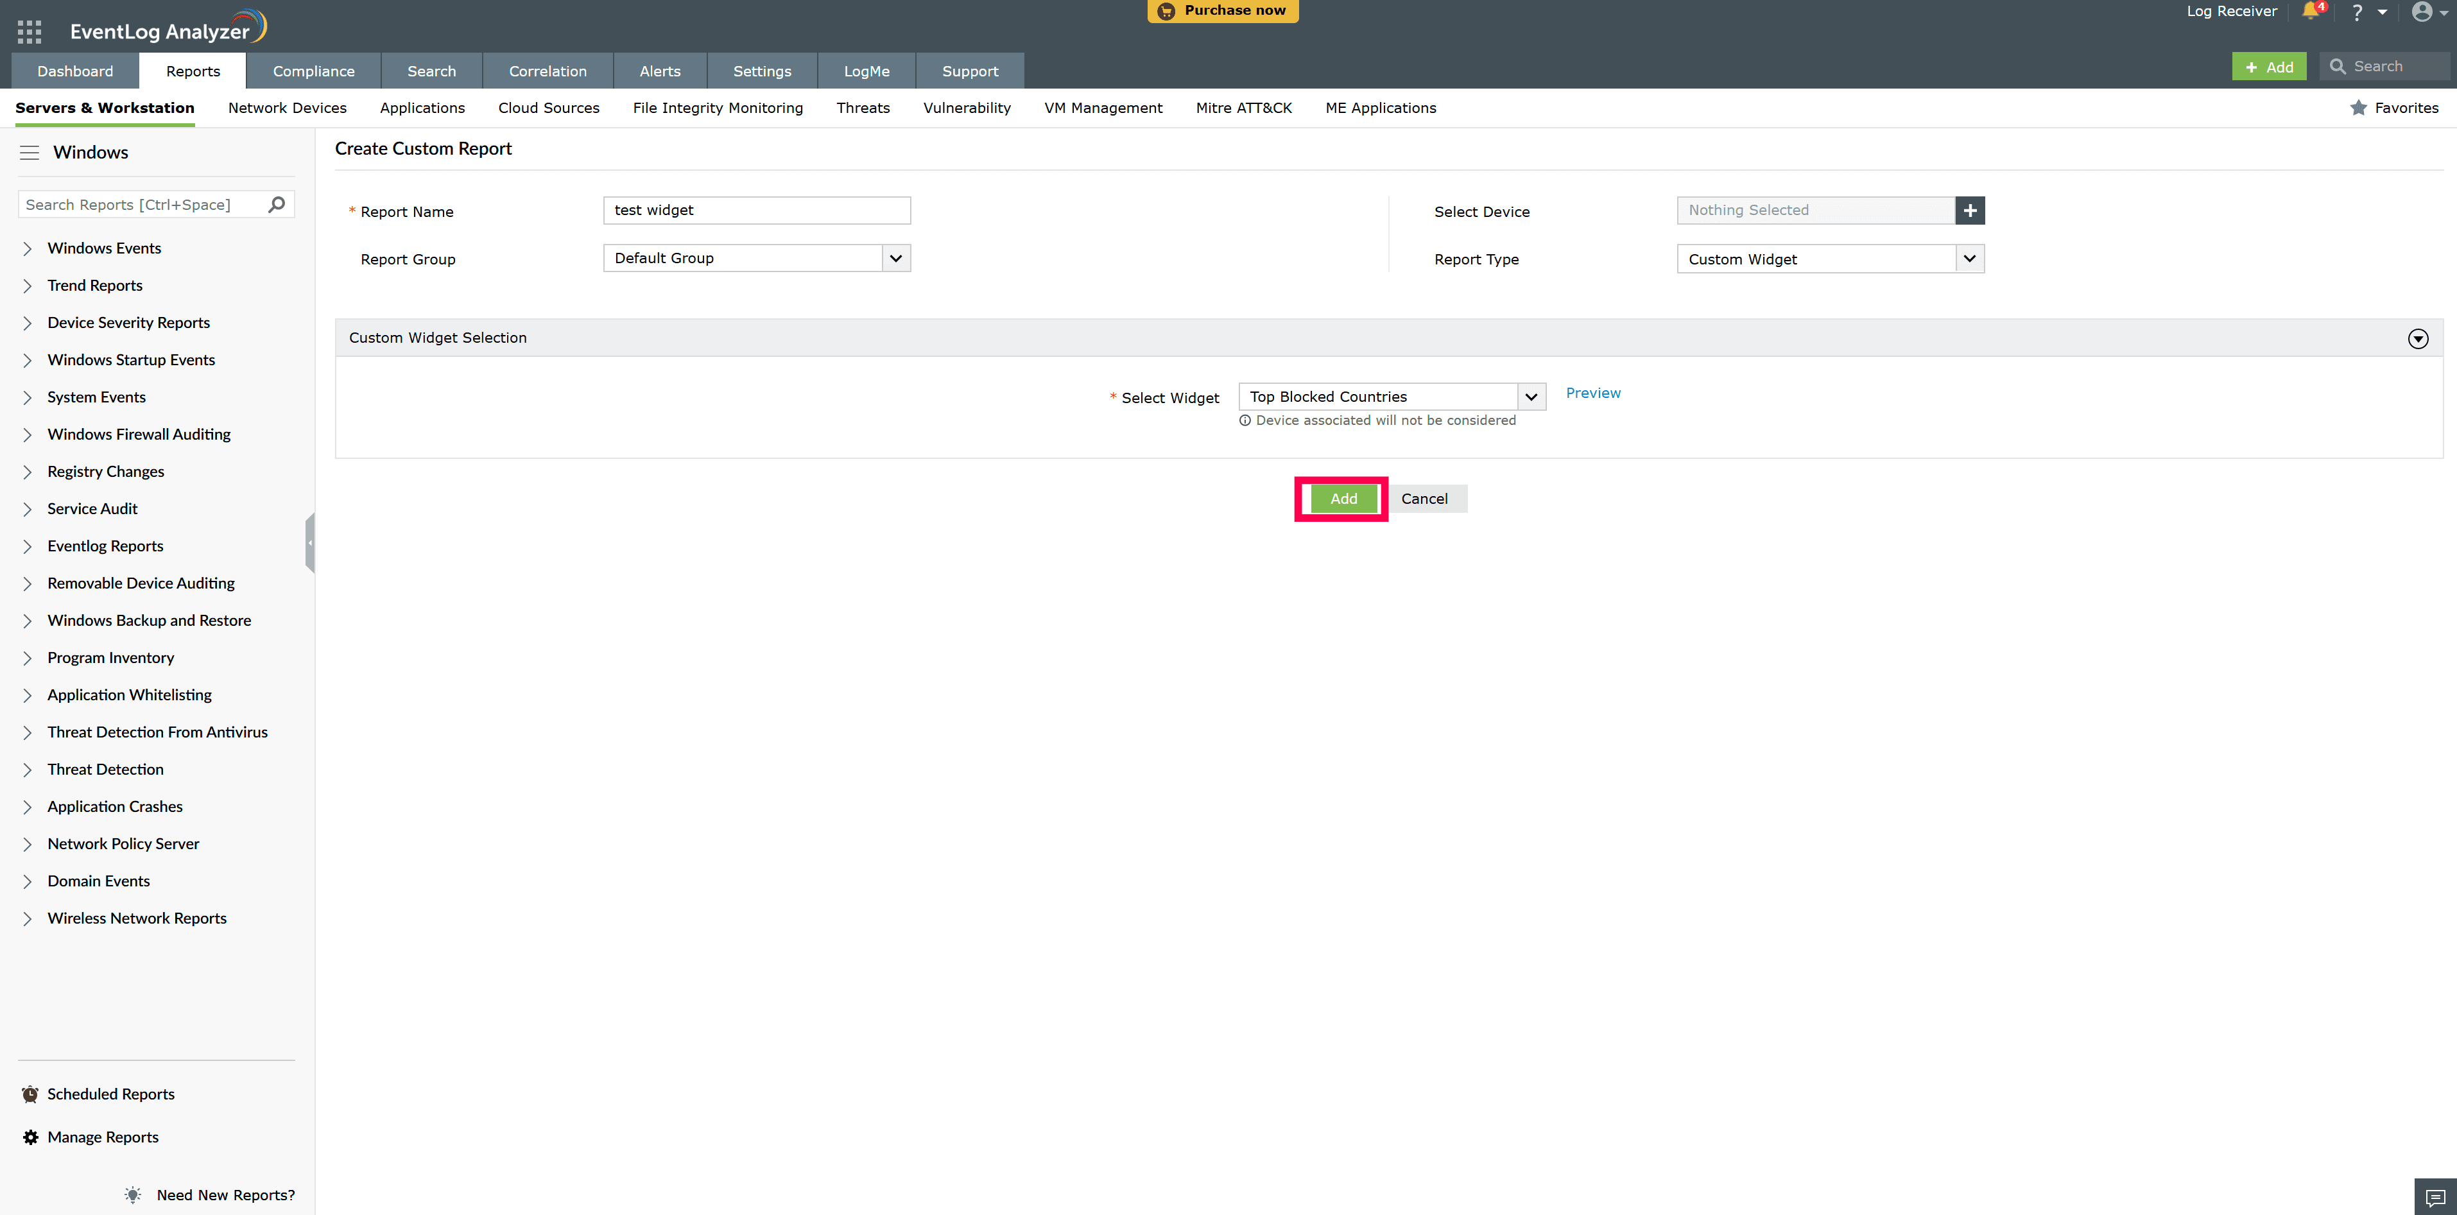
Task: Open the help question mark menu
Action: [x=2357, y=12]
